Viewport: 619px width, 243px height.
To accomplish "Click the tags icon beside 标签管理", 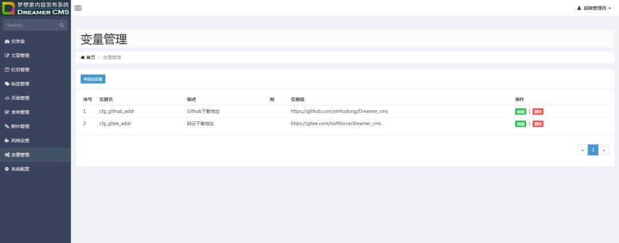I will click(7, 84).
